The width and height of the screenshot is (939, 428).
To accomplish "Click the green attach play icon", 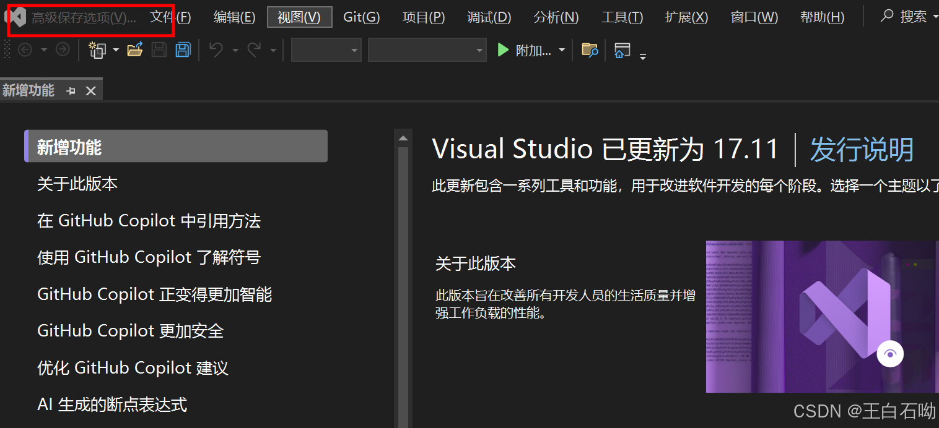I will (x=503, y=50).
